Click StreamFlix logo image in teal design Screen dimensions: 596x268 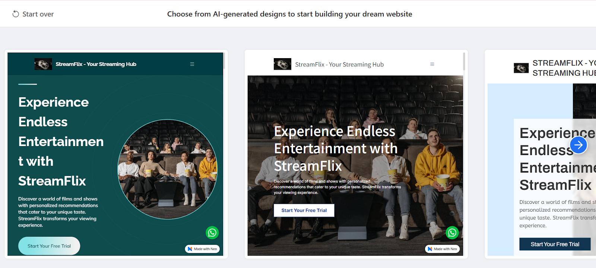click(x=43, y=64)
